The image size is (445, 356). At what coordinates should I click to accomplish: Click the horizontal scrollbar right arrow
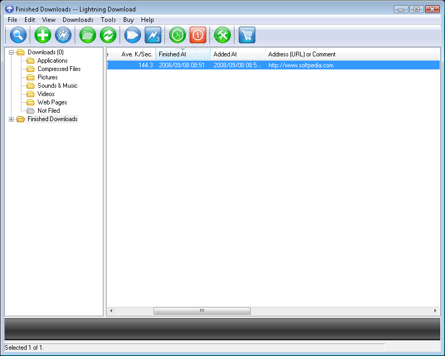(436, 311)
